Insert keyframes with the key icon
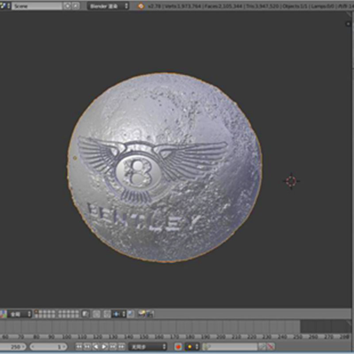Viewport: 354px width, 354px height. pyautogui.click(x=262, y=346)
